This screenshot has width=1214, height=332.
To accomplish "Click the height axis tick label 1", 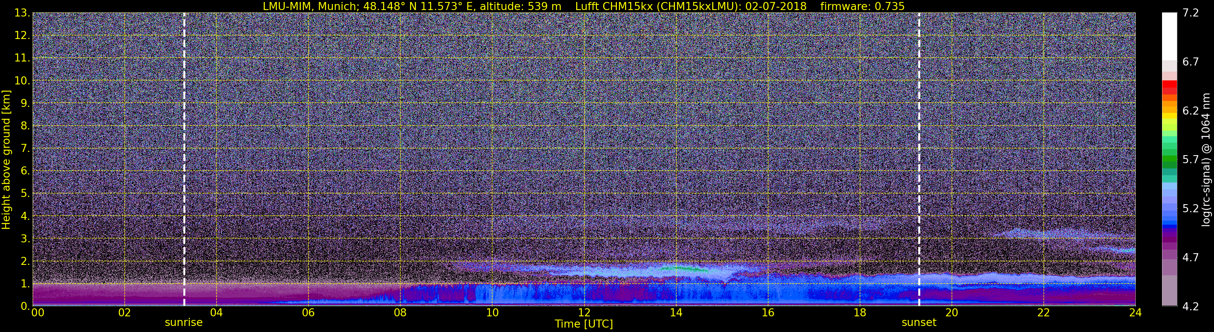I will click(x=25, y=283).
